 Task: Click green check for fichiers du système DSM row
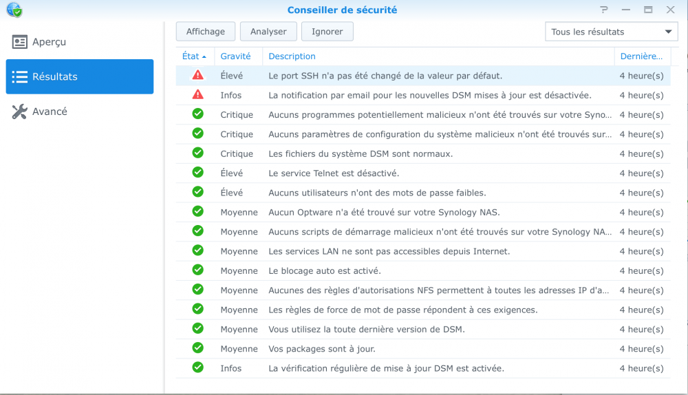[198, 153]
